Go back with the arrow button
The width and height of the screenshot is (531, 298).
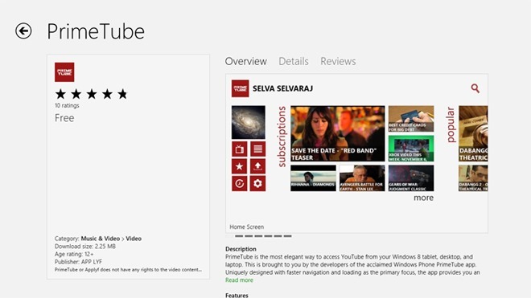pos(23,31)
